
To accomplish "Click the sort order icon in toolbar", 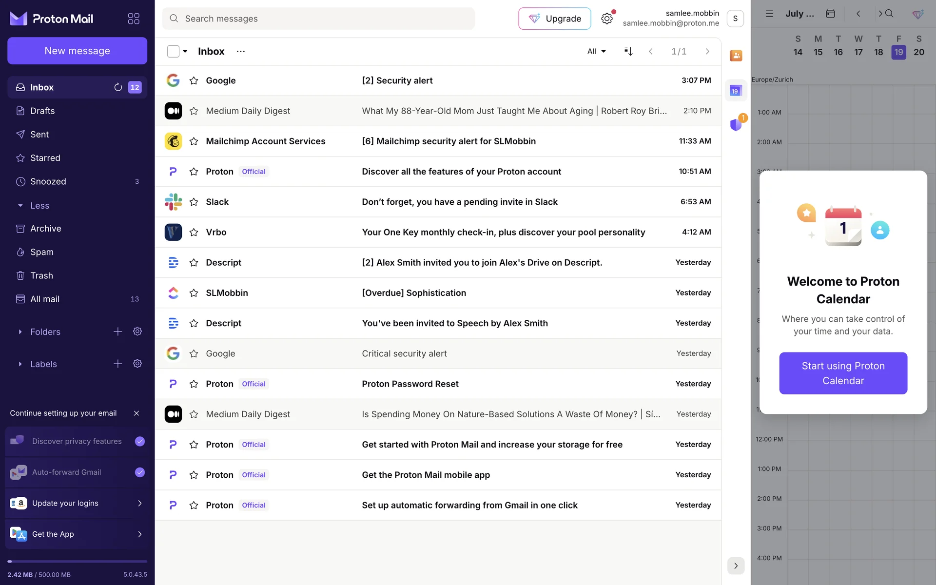I will [628, 51].
